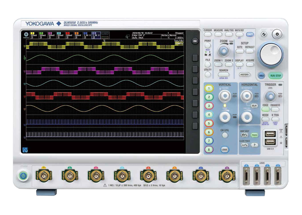Push the MATH/REF menu key
This screenshot has height=215, width=302.
coord(239,34)
